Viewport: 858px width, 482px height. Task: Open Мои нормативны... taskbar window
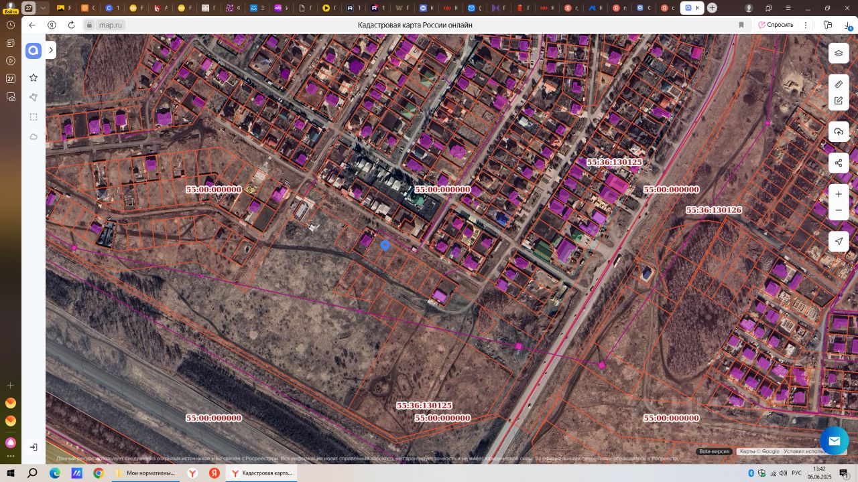click(145, 473)
